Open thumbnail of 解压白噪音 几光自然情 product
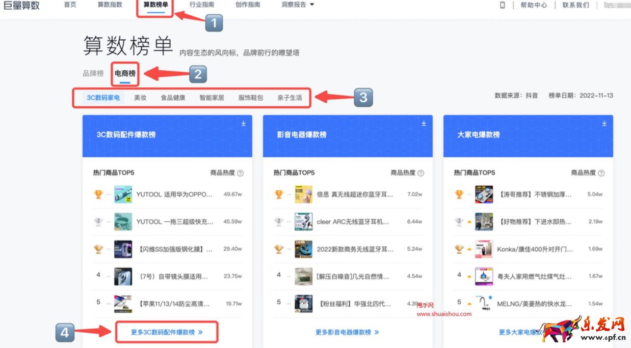631x348 pixels. pyautogui.click(x=303, y=276)
